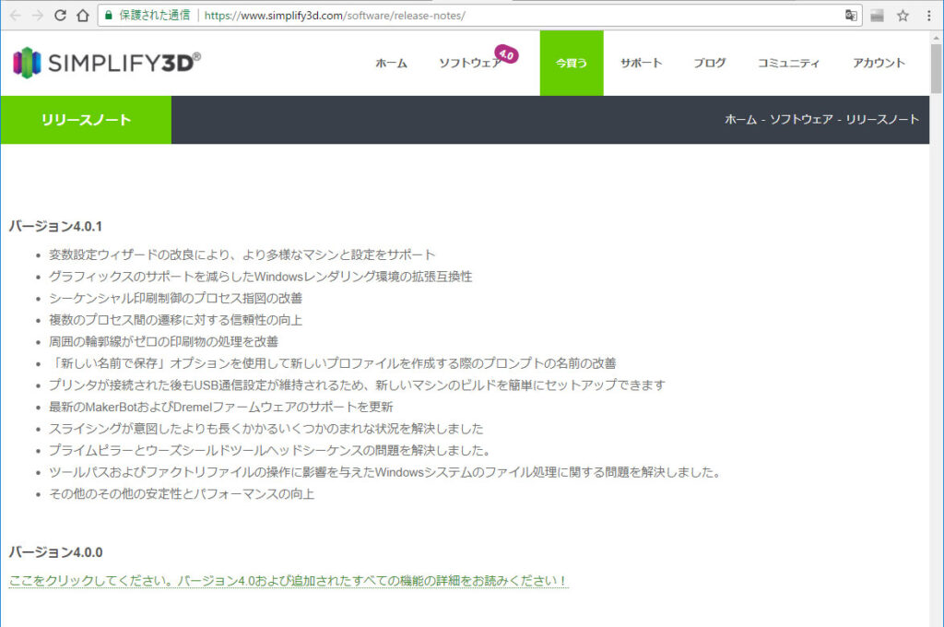Click the Simplify3D logo
This screenshot has width=944, height=627.
pos(107,63)
